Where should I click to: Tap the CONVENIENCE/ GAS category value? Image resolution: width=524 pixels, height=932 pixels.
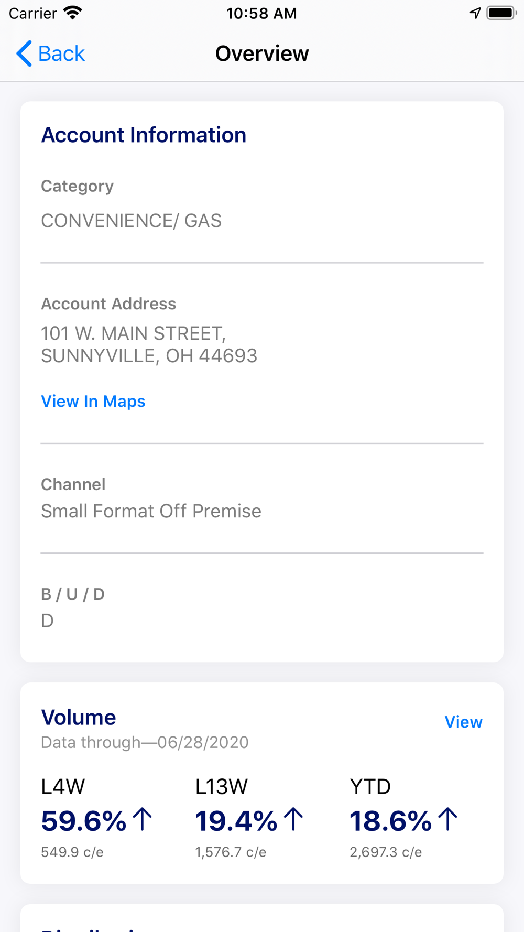coord(132,221)
